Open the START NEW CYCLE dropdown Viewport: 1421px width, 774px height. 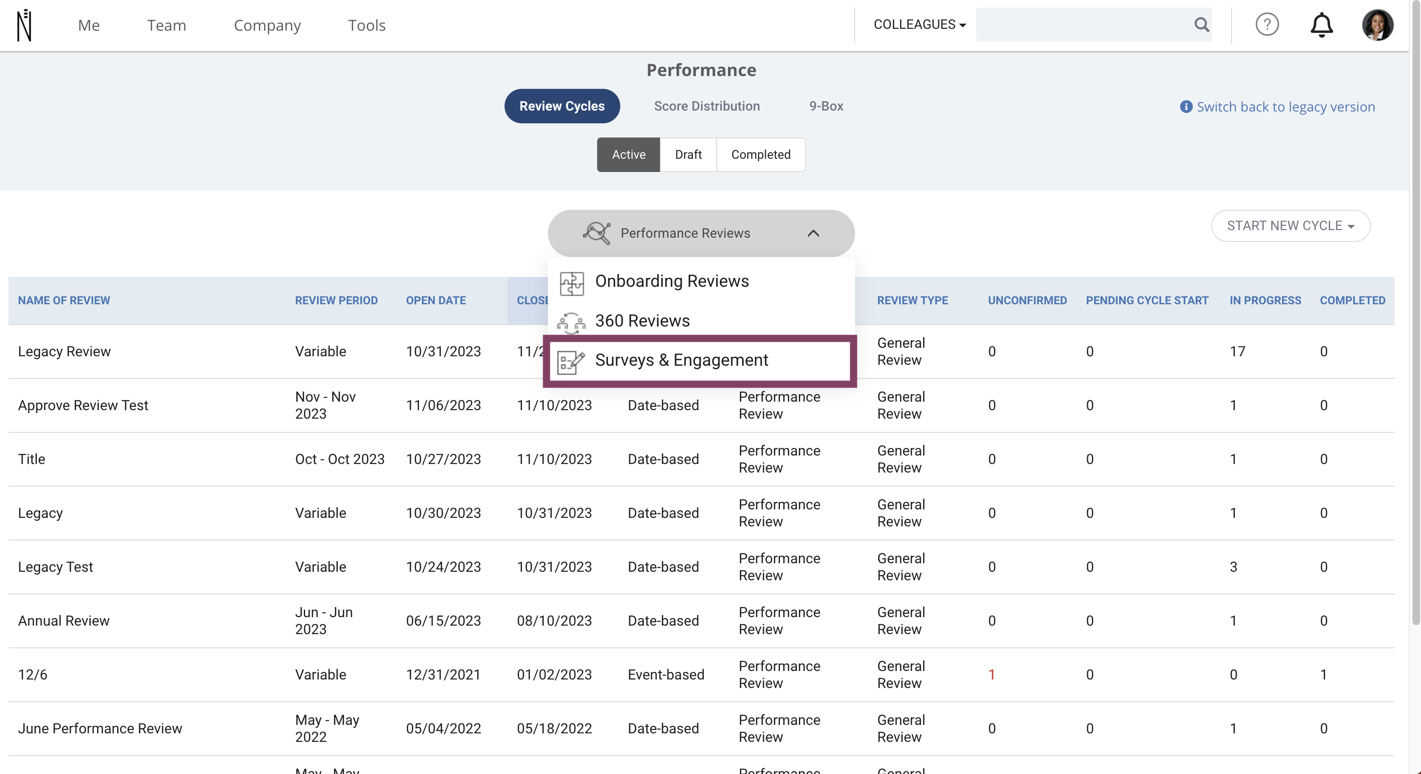click(1291, 226)
